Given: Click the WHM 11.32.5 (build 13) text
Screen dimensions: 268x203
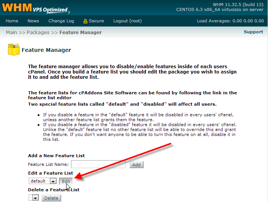Looking at the screenshot, I should click(x=238, y=5).
